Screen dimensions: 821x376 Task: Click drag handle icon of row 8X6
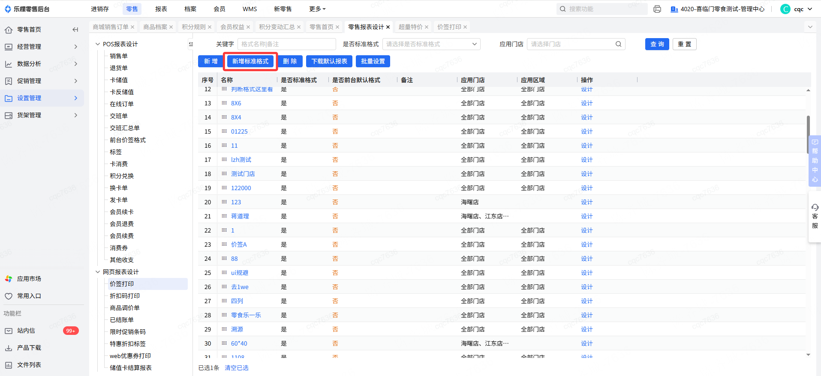click(x=224, y=103)
